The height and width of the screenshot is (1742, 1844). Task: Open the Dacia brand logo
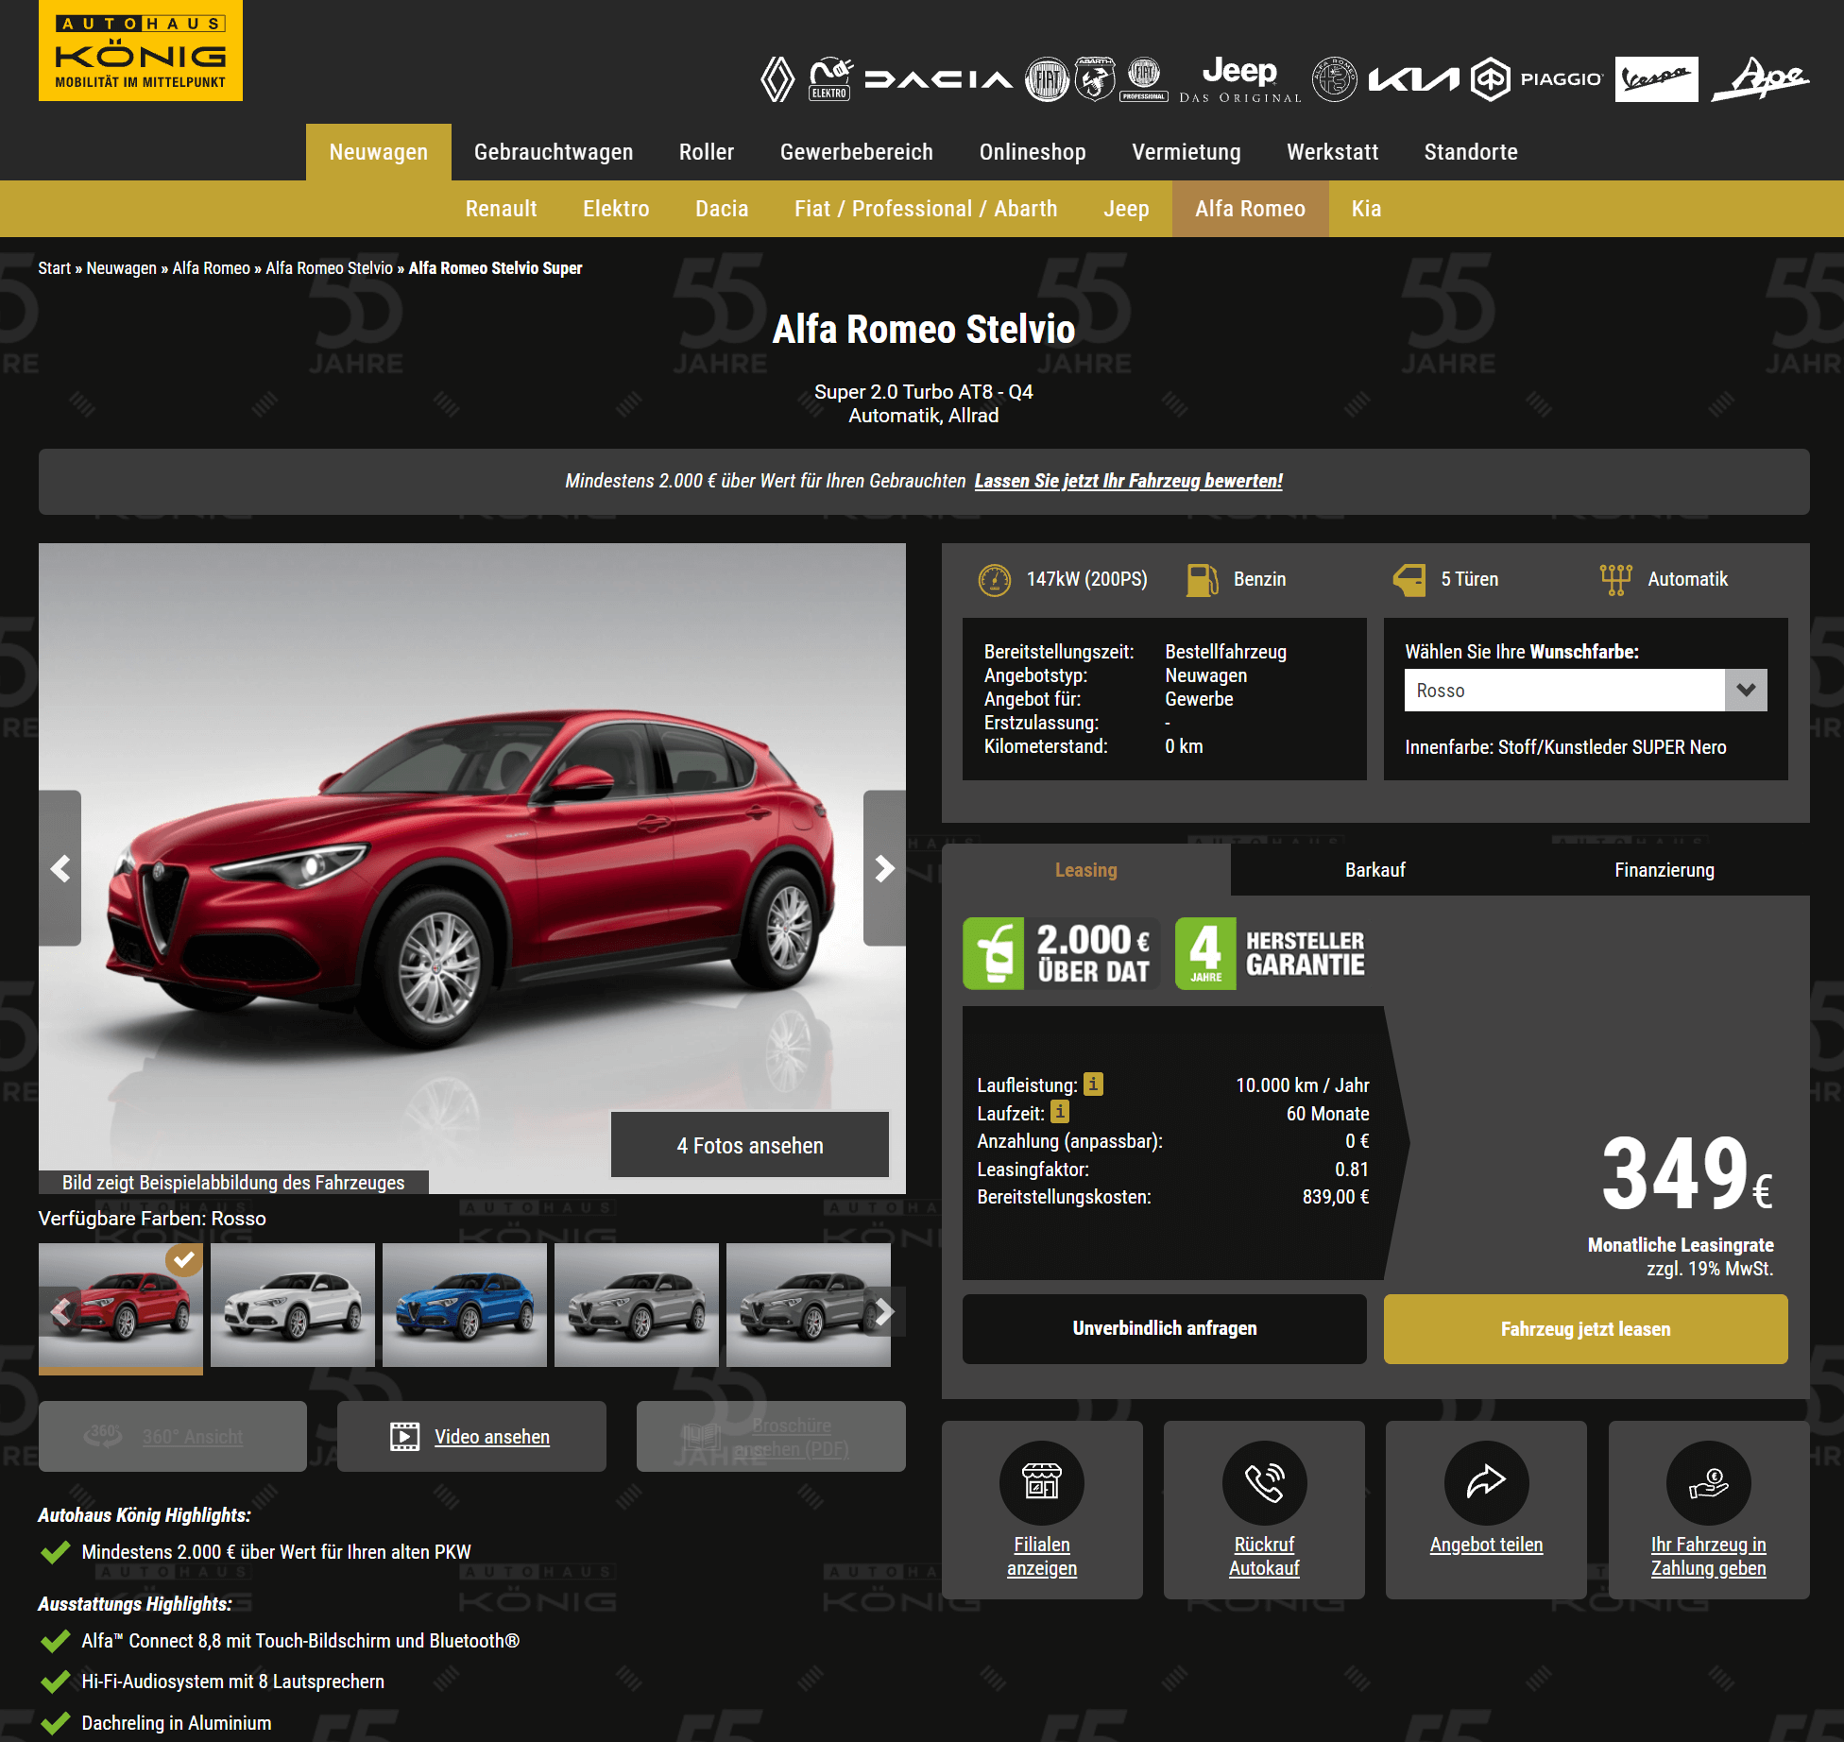click(937, 80)
